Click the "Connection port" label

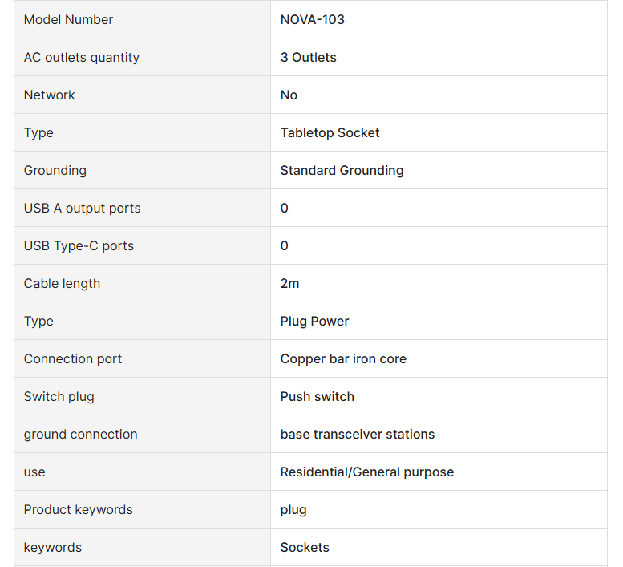click(x=73, y=358)
